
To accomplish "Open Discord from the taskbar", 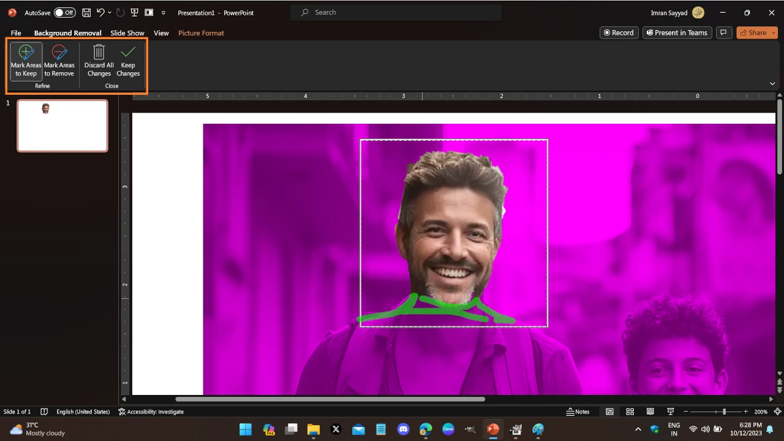I will [403, 429].
